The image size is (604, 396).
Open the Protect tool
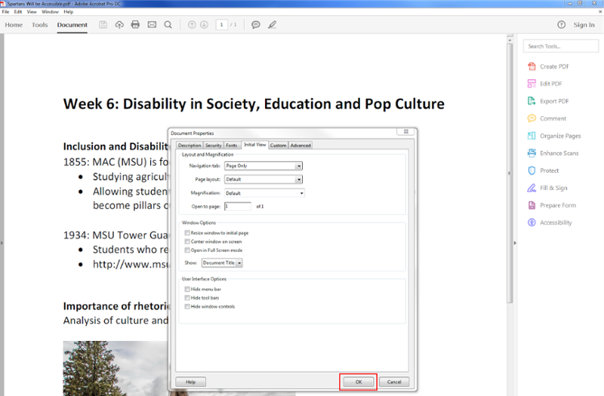[x=543, y=170]
